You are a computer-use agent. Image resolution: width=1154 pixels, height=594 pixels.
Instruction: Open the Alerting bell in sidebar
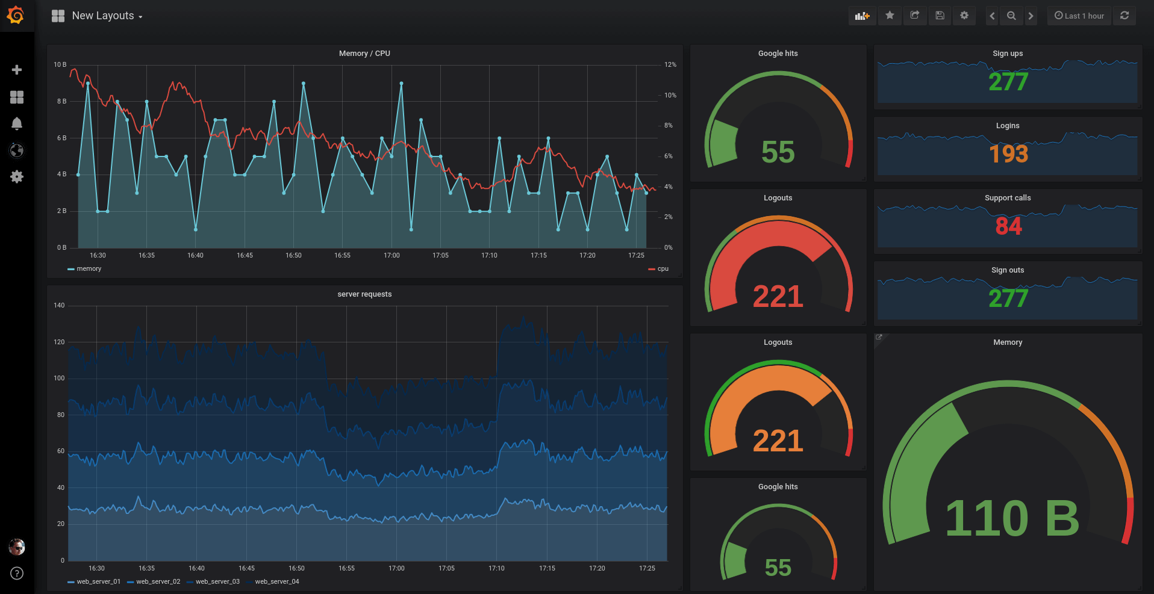coord(17,123)
